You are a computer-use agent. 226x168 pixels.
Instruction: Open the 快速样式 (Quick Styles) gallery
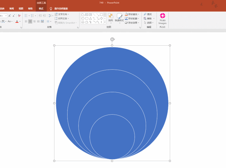119,18
